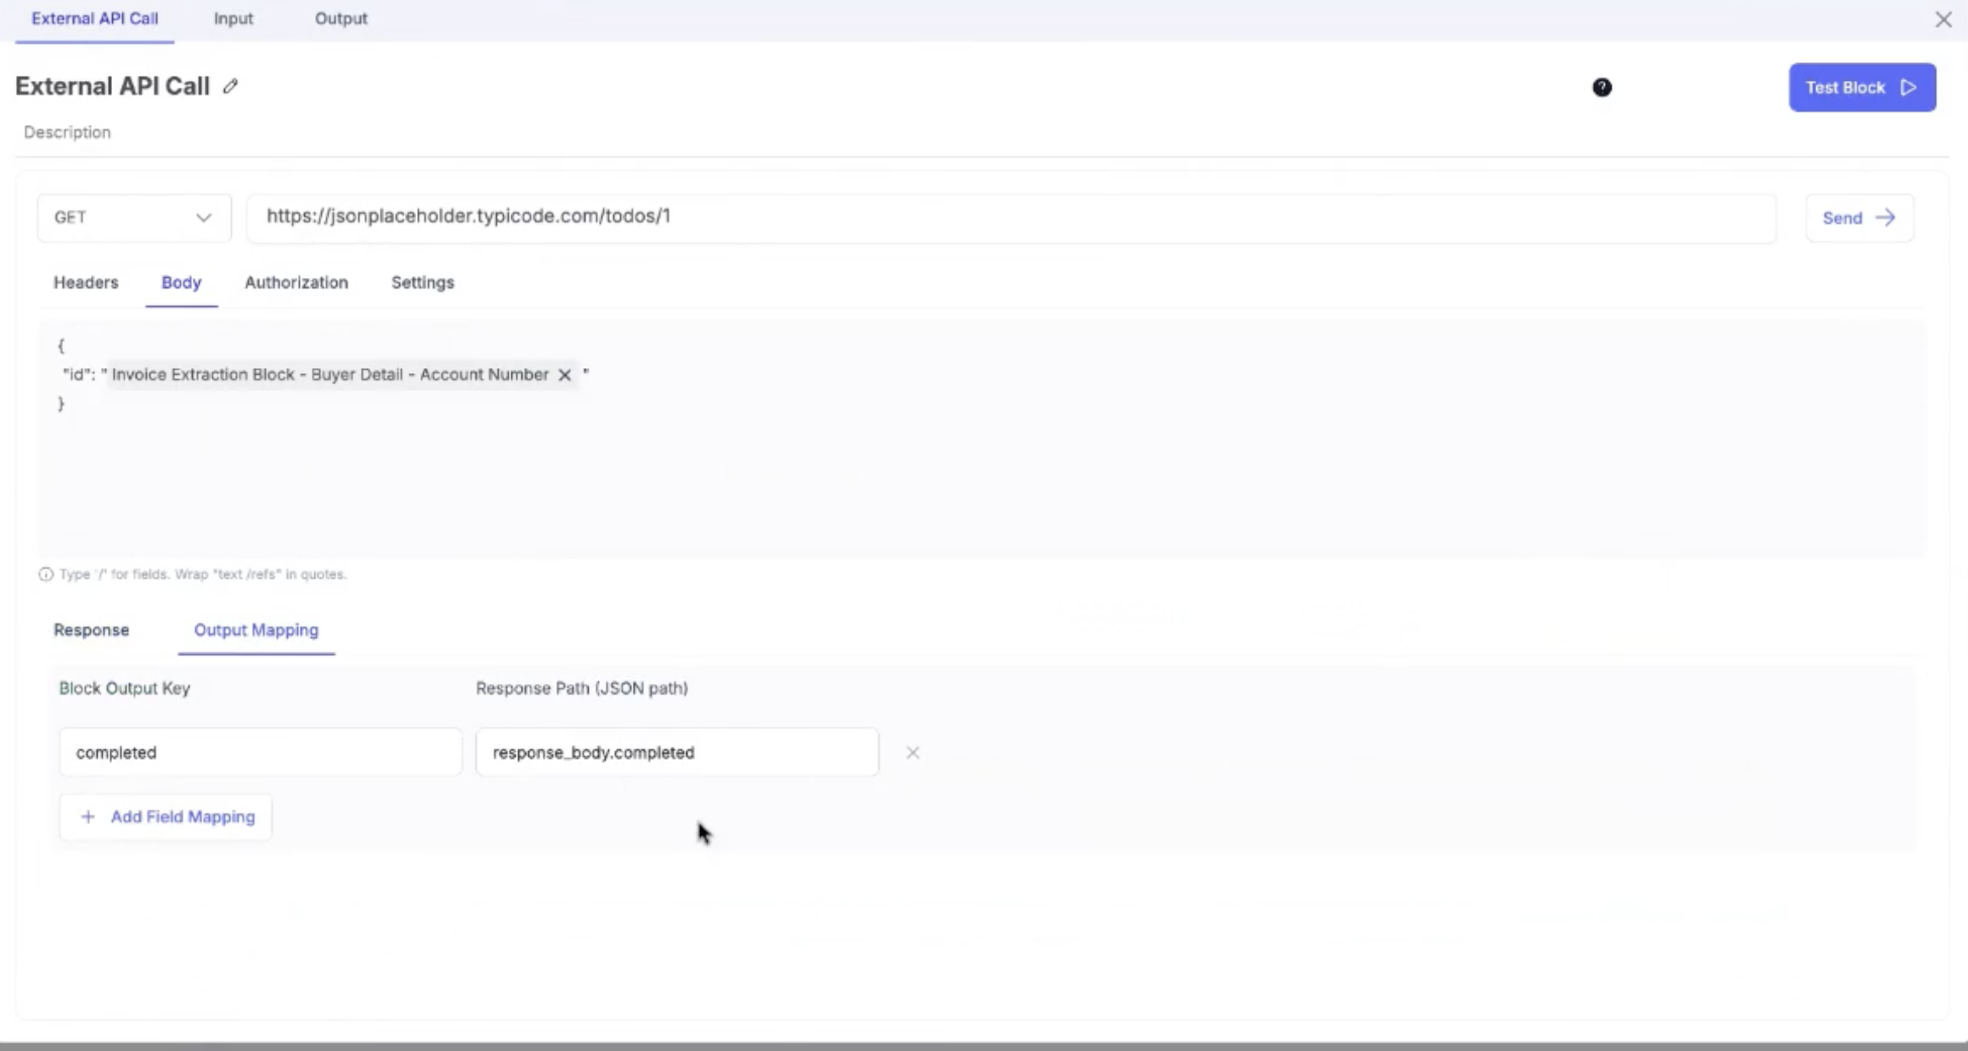This screenshot has width=1968, height=1051.
Task: Click the black question mark help icon
Action: coord(1602,88)
